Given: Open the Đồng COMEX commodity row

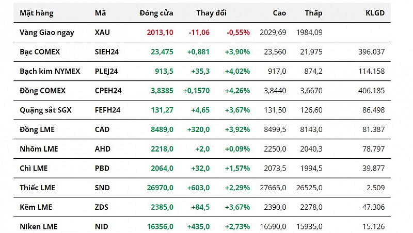Looking at the screenshot, I should [x=42, y=91].
